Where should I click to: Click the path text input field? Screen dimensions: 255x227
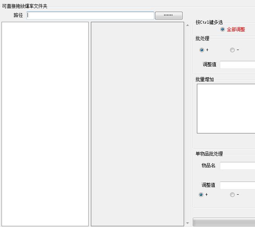point(90,15)
